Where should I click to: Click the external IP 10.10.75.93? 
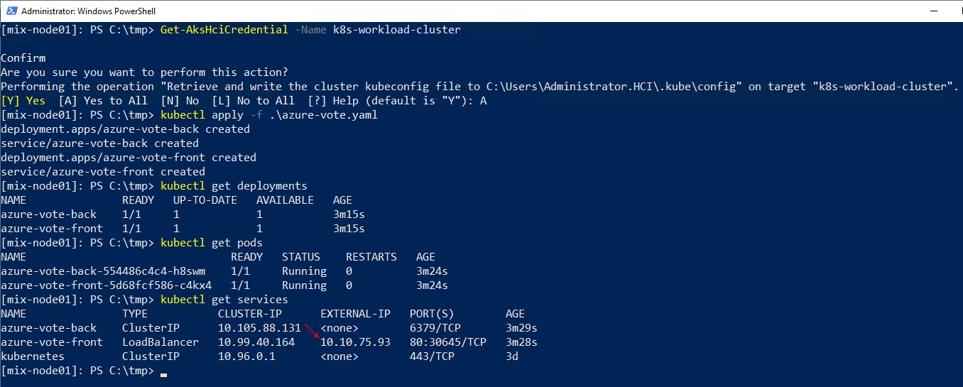coord(356,342)
